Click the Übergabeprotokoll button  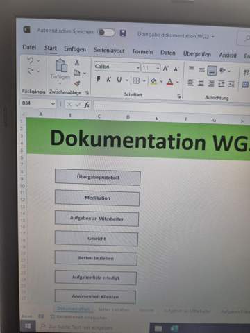98,177
